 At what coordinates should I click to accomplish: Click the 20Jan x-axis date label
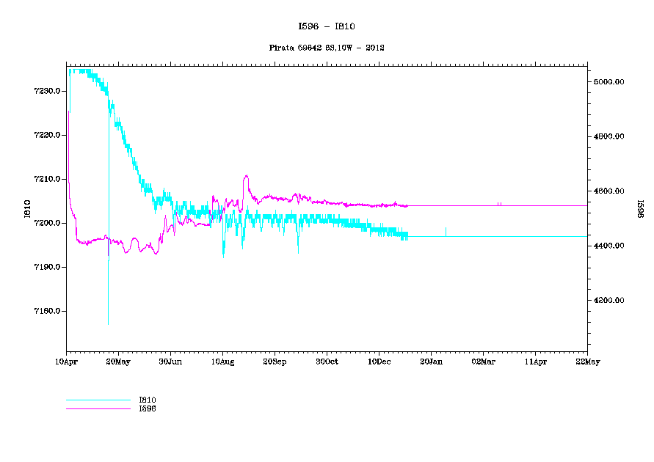[432, 362]
